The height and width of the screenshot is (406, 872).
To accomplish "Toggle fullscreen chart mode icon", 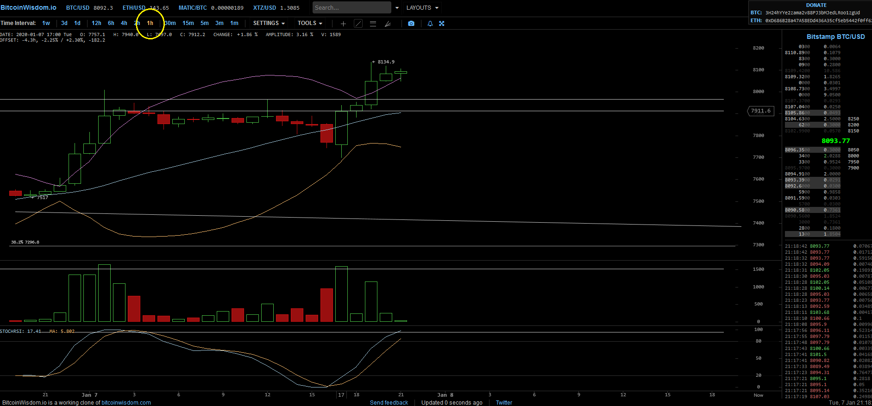I will (x=442, y=24).
